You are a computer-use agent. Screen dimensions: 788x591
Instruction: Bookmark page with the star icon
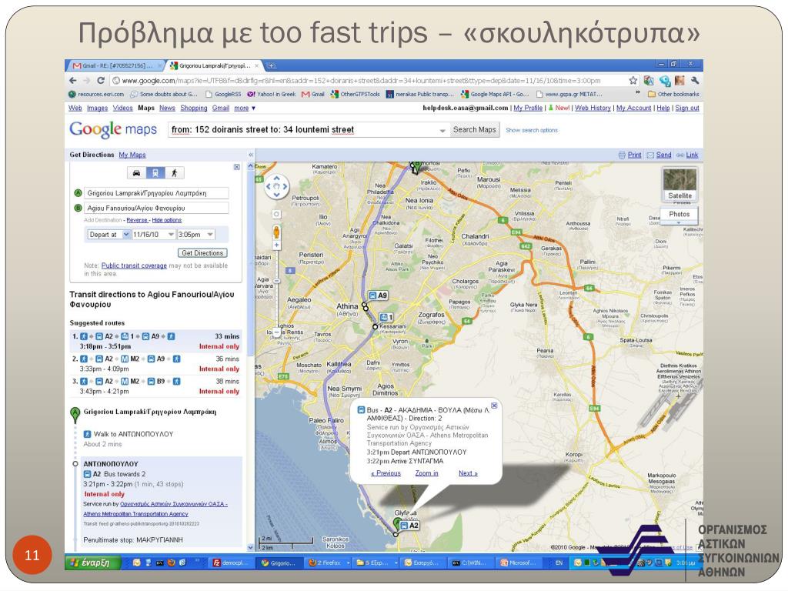pyautogui.click(x=633, y=80)
